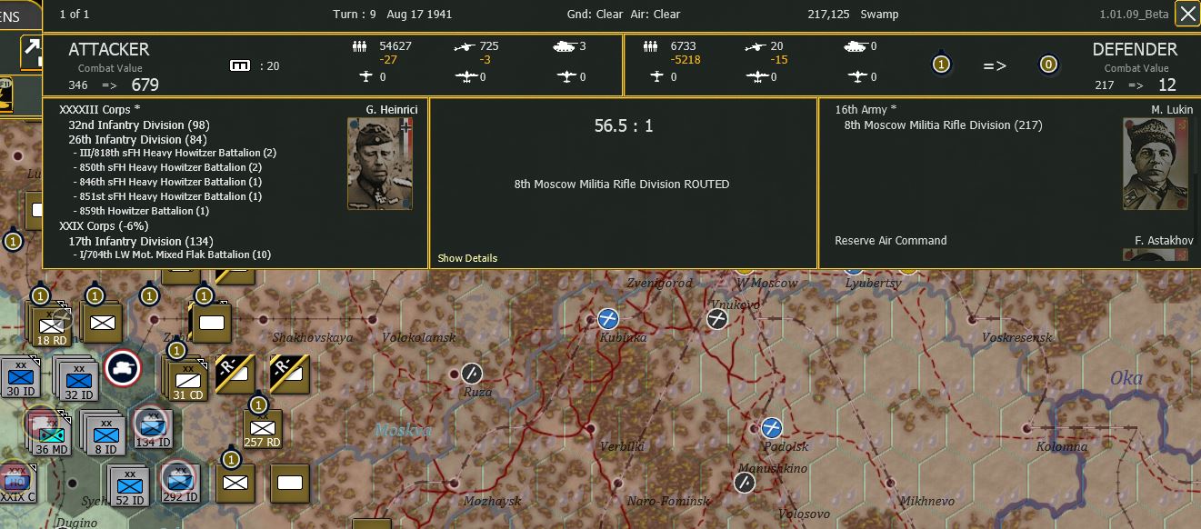Select III/818th sFH Heavy Howitzer Battalion row
This screenshot has width=1201, height=529.
(175, 153)
